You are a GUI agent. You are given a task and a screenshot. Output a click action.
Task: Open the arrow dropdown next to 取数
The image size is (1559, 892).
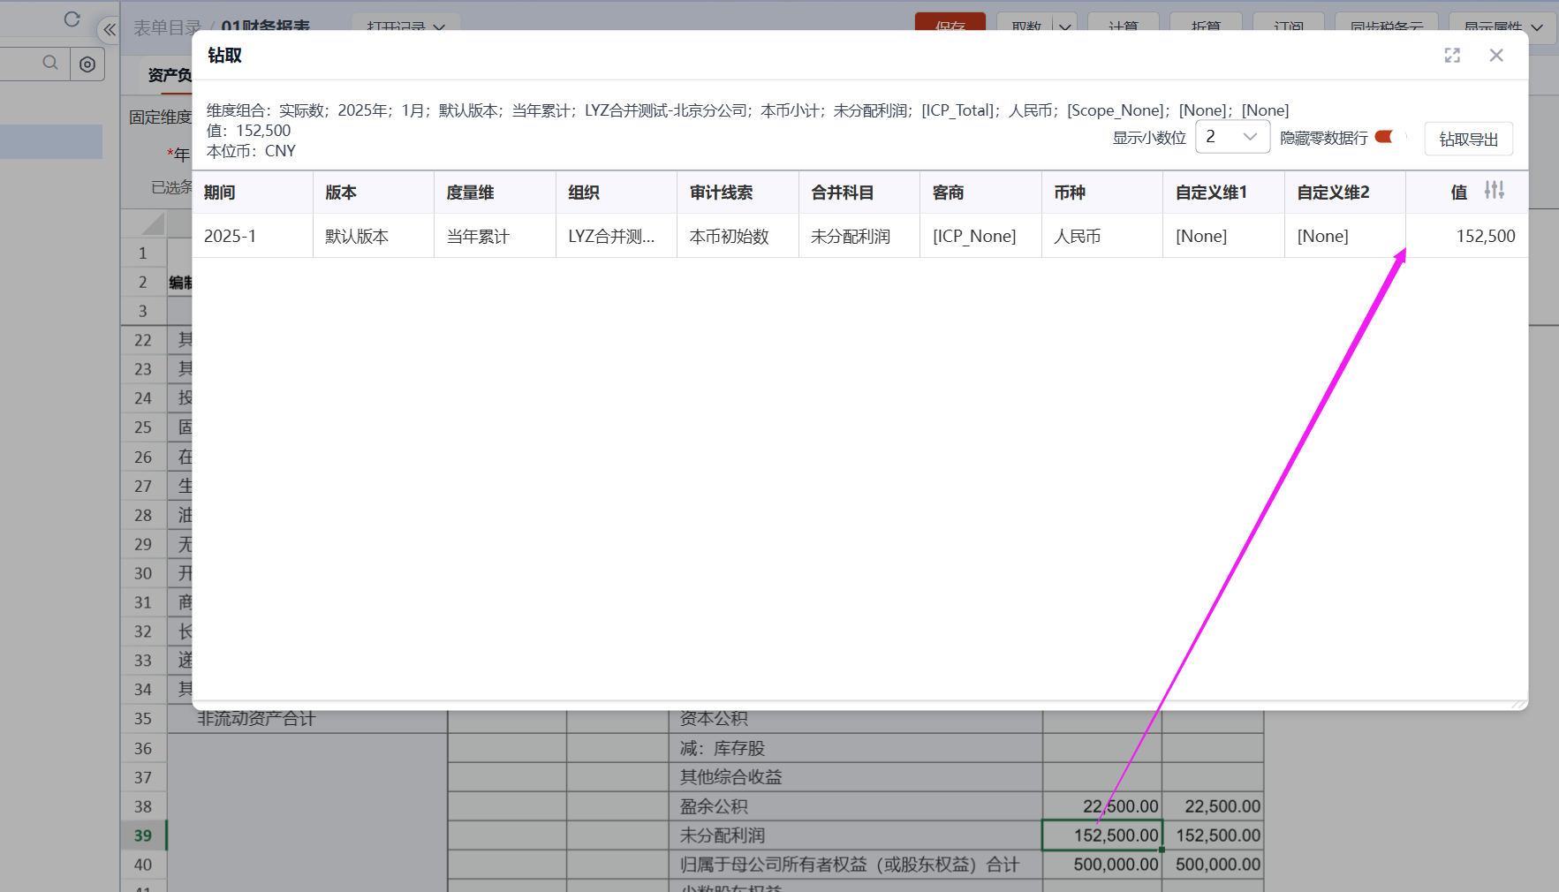point(1065,27)
